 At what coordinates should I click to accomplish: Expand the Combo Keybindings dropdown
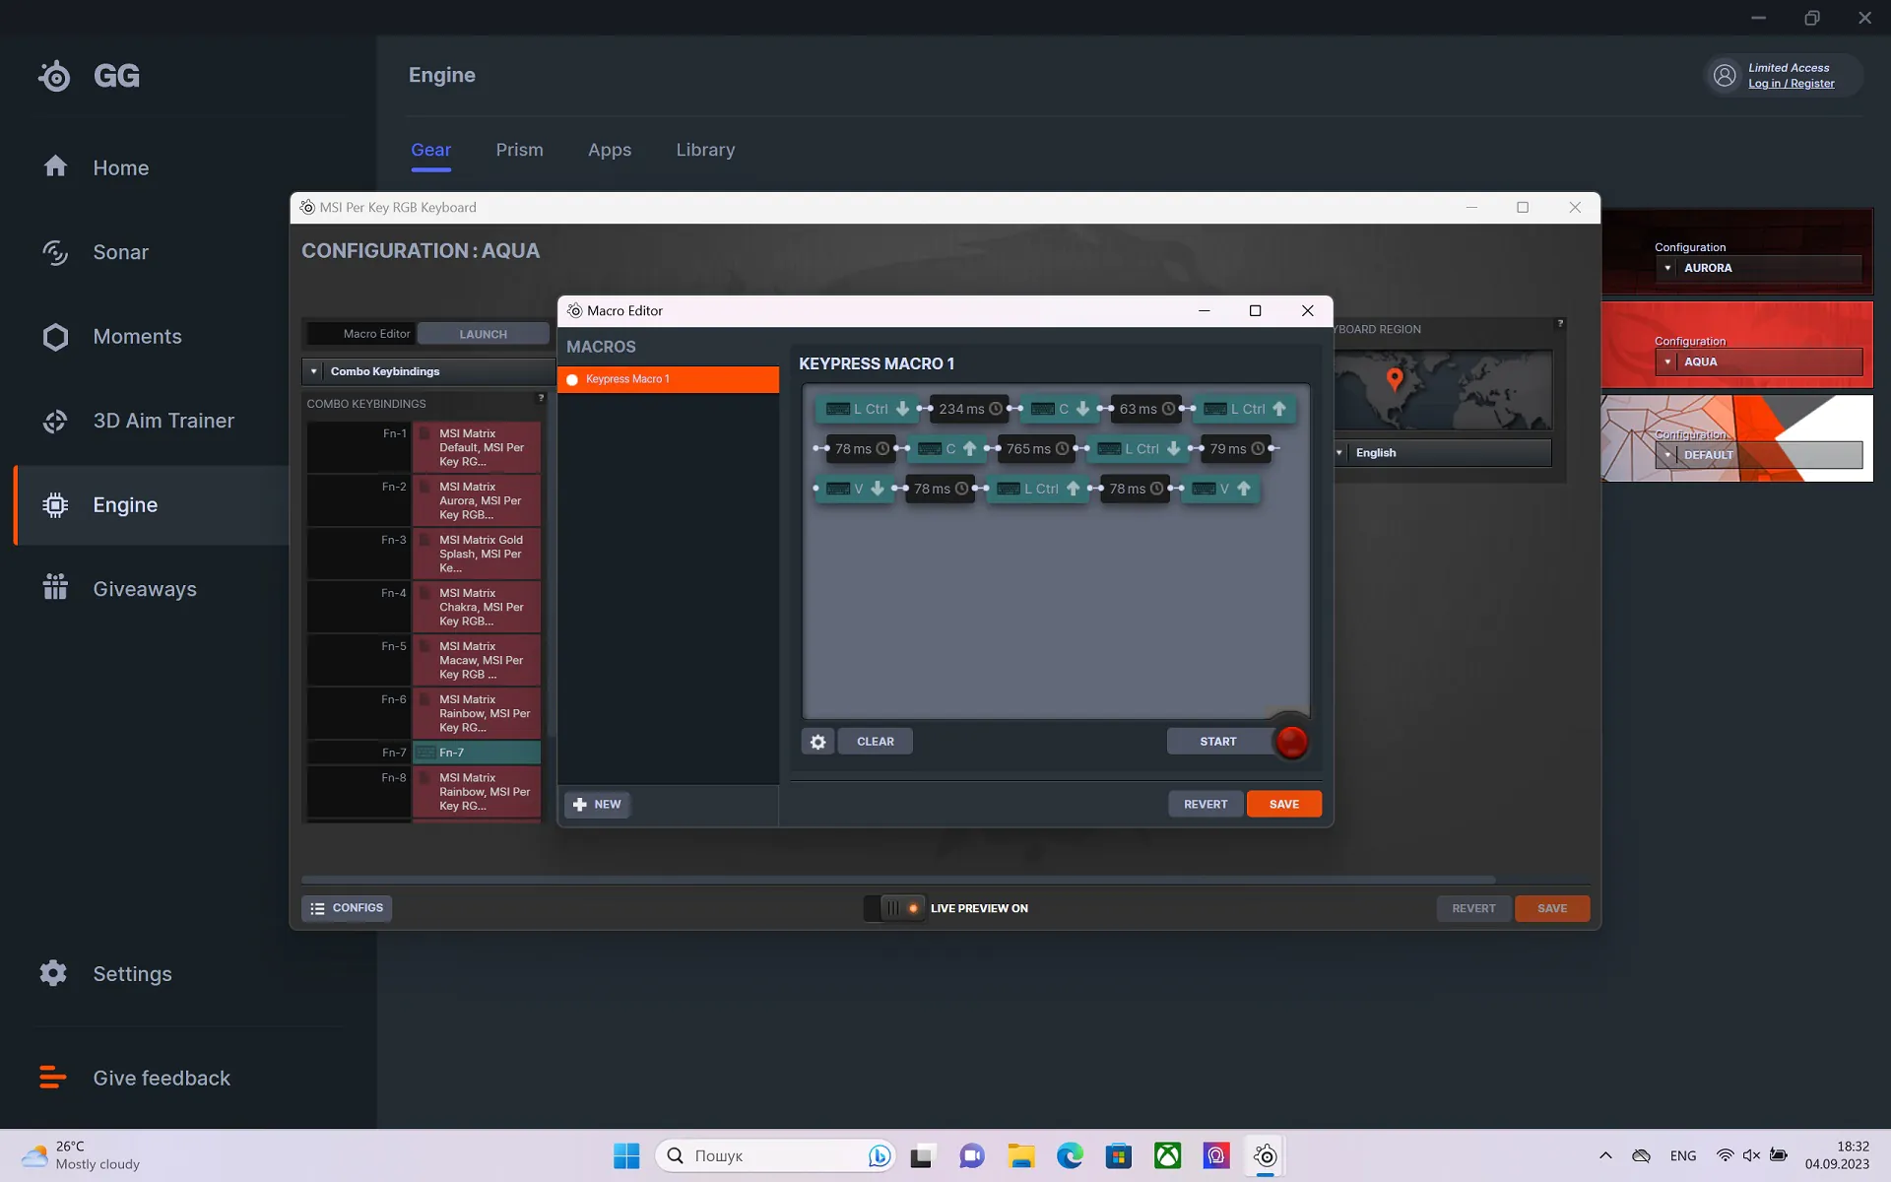pyautogui.click(x=427, y=371)
